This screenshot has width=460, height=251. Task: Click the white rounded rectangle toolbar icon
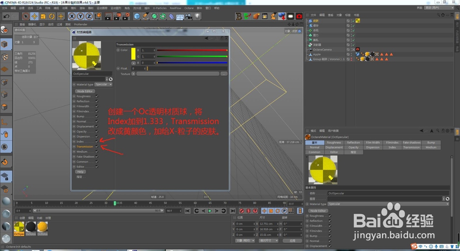(x=290, y=17)
